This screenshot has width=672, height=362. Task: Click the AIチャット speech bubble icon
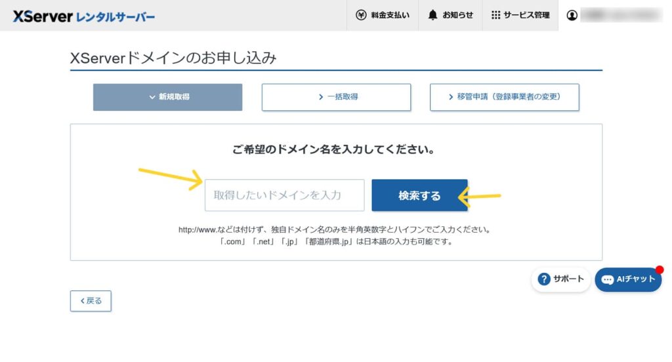(x=607, y=280)
